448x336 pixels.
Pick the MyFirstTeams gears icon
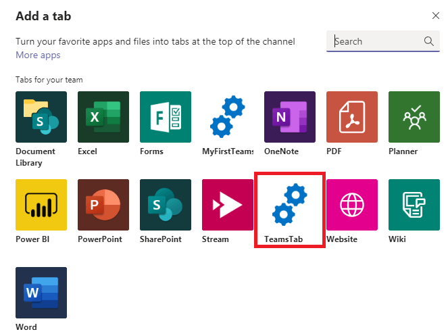[x=228, y=117]
